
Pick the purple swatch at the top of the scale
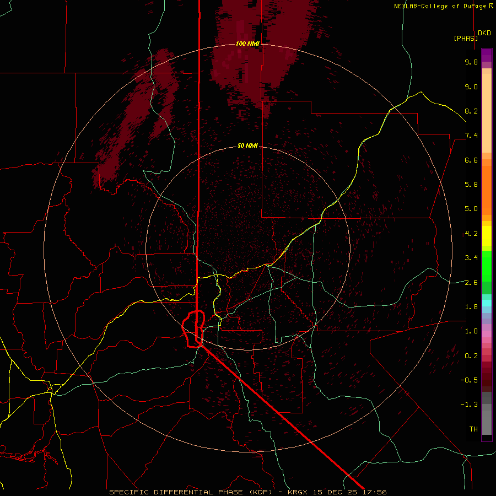point(487,55)
